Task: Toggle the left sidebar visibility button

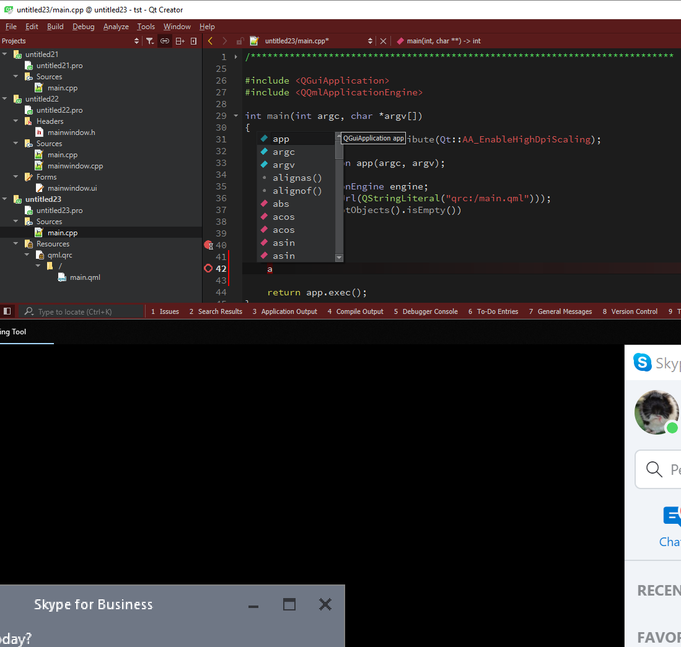Action: (7, 311)
